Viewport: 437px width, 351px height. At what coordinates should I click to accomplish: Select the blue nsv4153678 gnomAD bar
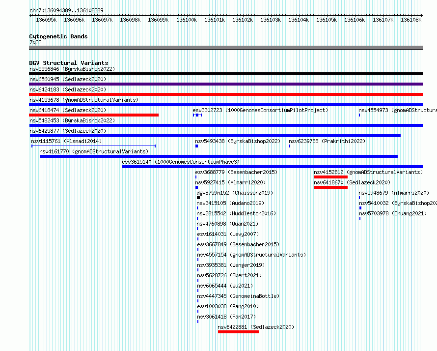point(226,105)
